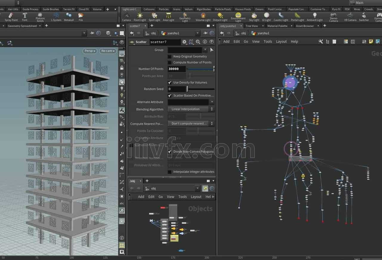This screenshot has width=382, height=260.
Task: Switch to the Asset Browser tab
Action: coord(305,26)
